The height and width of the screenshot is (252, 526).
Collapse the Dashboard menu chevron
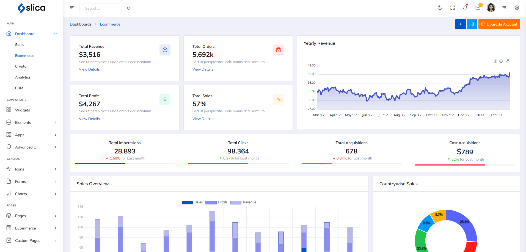56,34
